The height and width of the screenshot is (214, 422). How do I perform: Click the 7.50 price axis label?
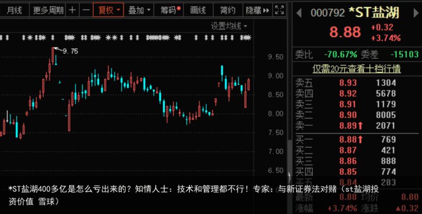275,133
